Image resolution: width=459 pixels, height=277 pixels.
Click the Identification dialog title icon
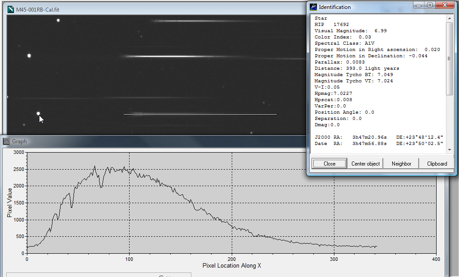[x=313, y=7]
